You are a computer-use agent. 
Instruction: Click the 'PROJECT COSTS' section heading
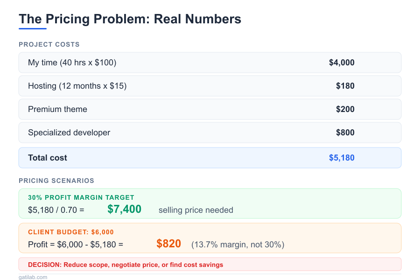[49, 44]
